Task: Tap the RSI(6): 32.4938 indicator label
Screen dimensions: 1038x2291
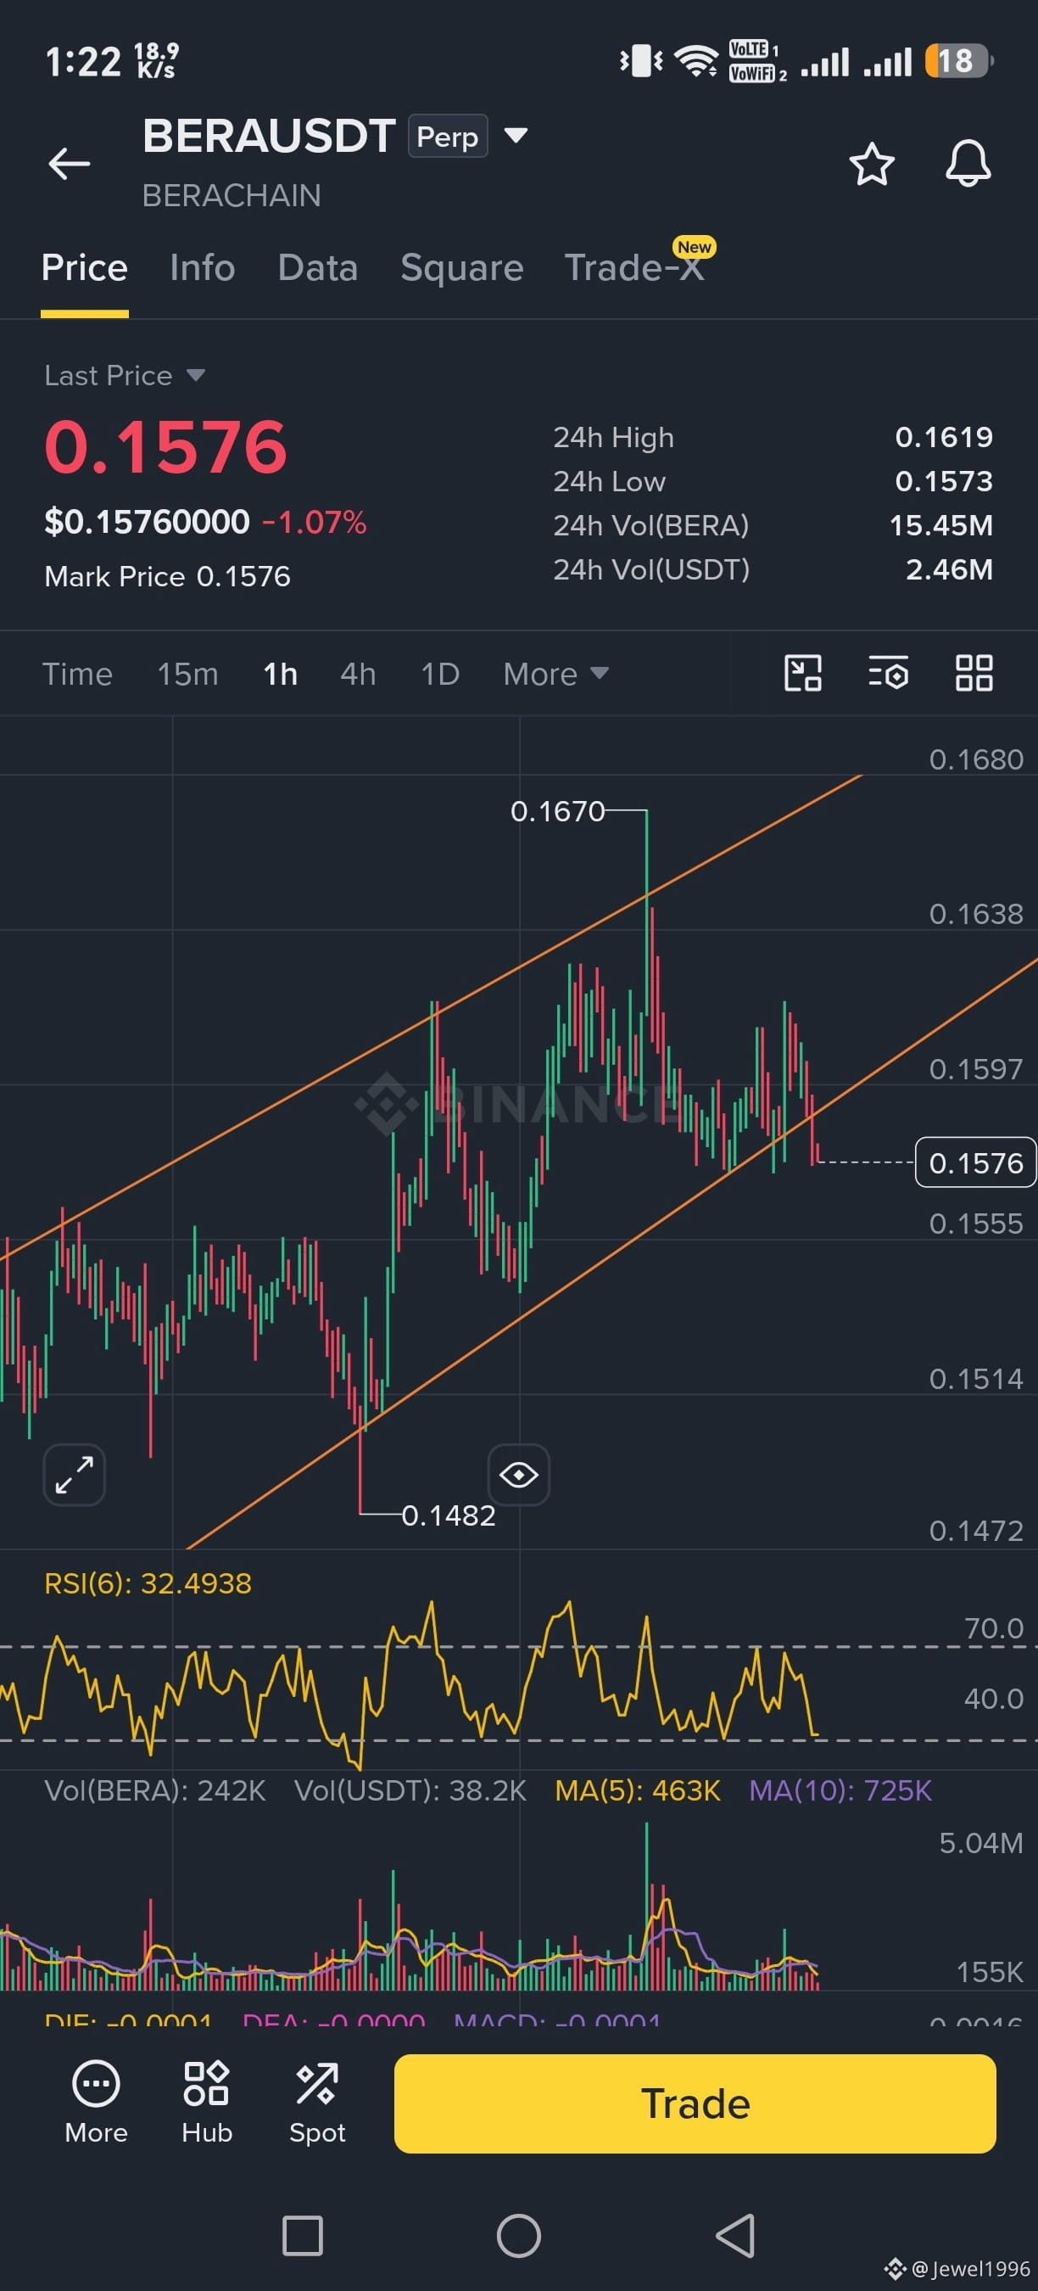Action: coord(148,1583)
